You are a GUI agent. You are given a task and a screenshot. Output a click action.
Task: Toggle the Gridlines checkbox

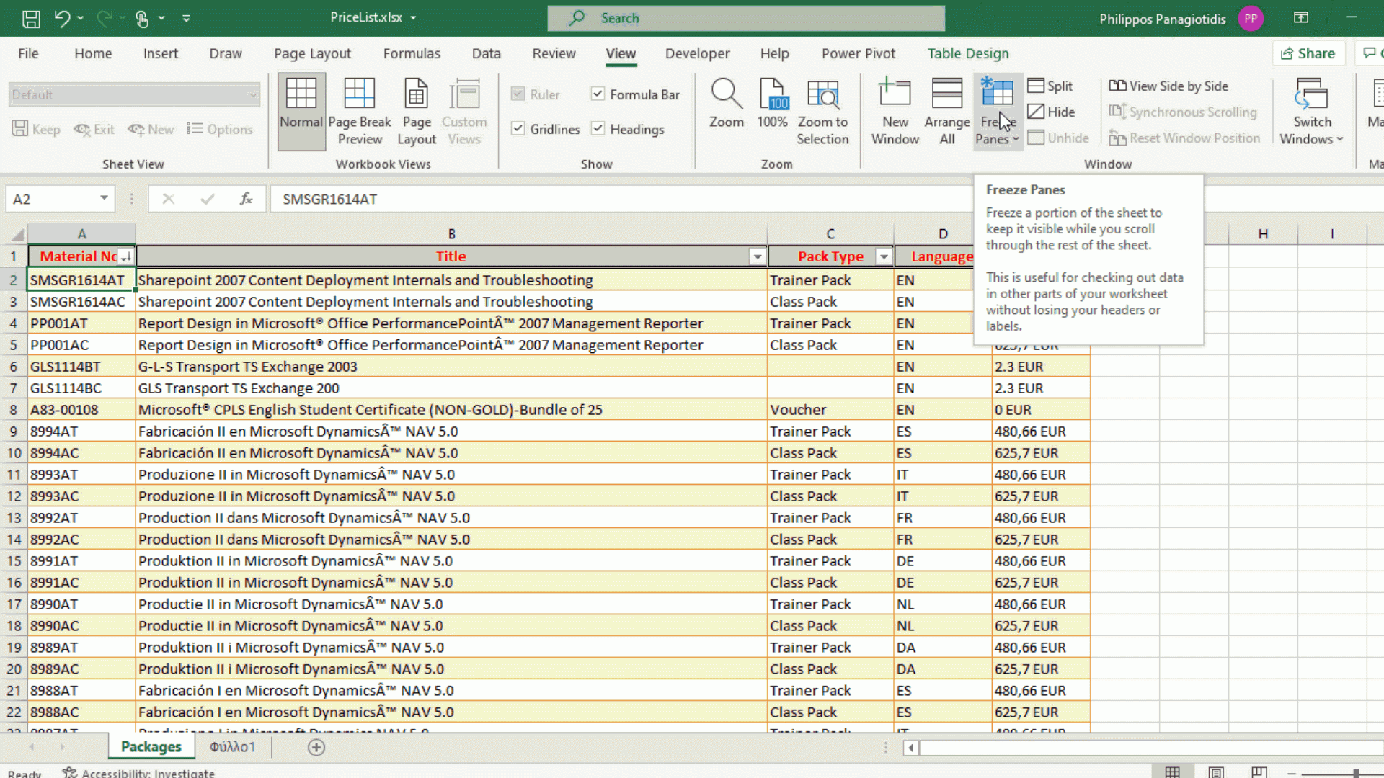click(518, 129)
